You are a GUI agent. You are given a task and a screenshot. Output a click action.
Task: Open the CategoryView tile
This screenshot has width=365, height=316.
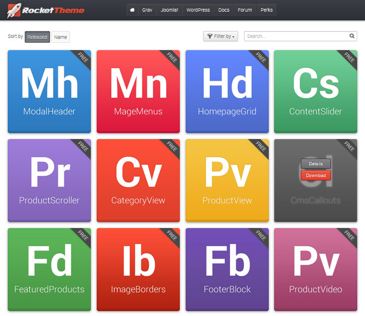138,180
